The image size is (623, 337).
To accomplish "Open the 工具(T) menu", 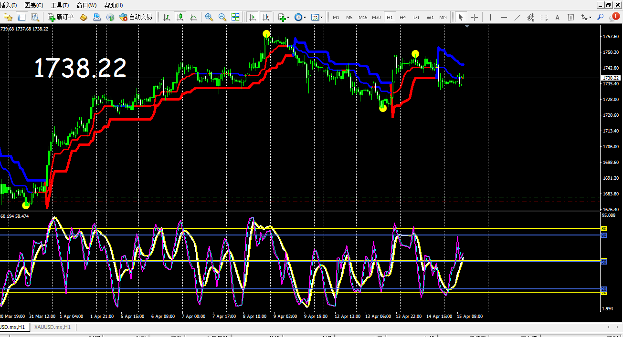I will coord(60,5).
